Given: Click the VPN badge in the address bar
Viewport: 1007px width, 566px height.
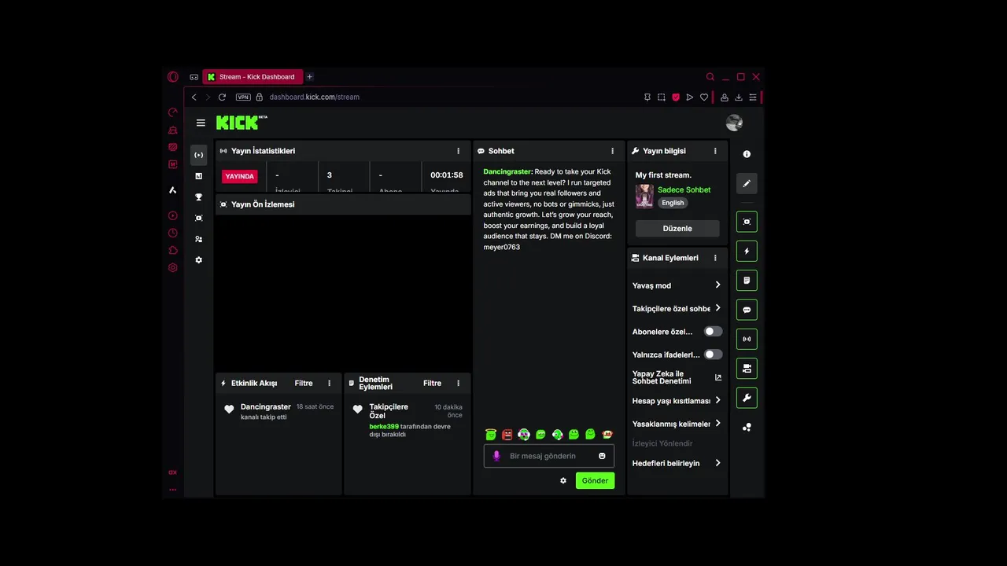Looking at the screenshot, I should [243, 97].
